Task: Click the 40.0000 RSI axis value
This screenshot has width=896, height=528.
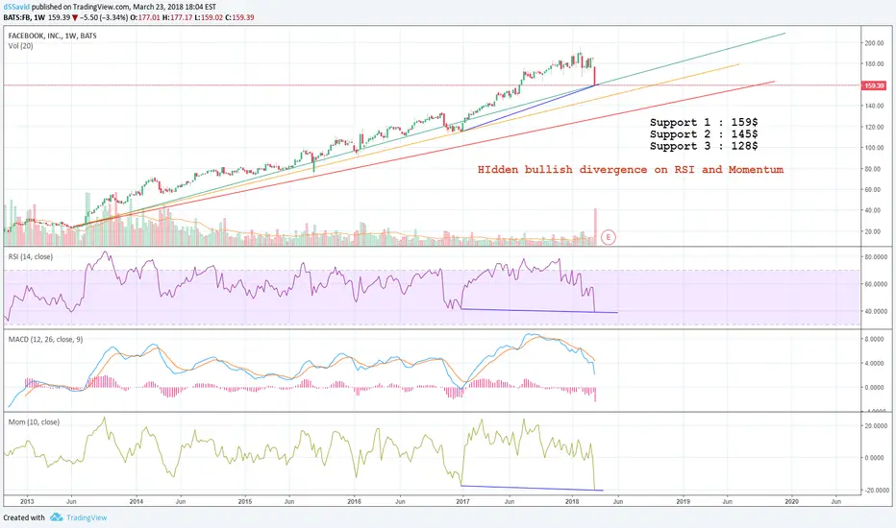Action: (876, 312)
